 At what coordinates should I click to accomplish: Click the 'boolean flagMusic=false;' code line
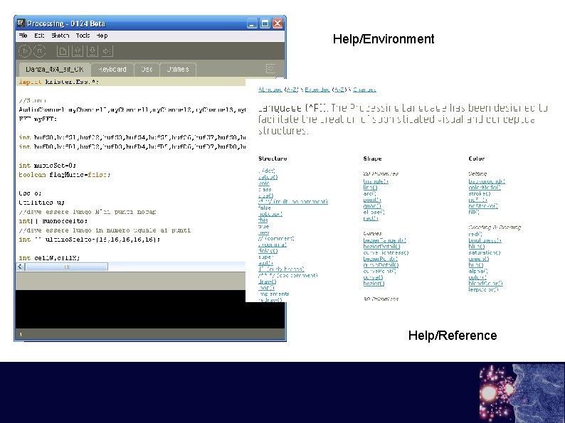click(65, 175)
